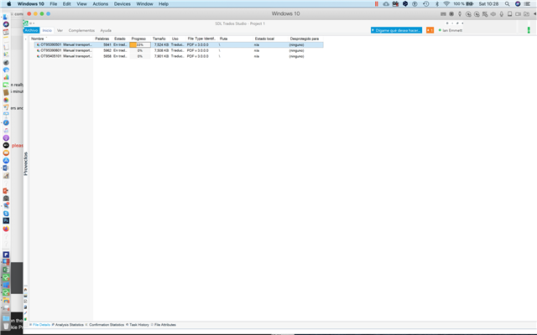
Task: Open the Archivo ribbon tab
Action: (x=31, y=30)
